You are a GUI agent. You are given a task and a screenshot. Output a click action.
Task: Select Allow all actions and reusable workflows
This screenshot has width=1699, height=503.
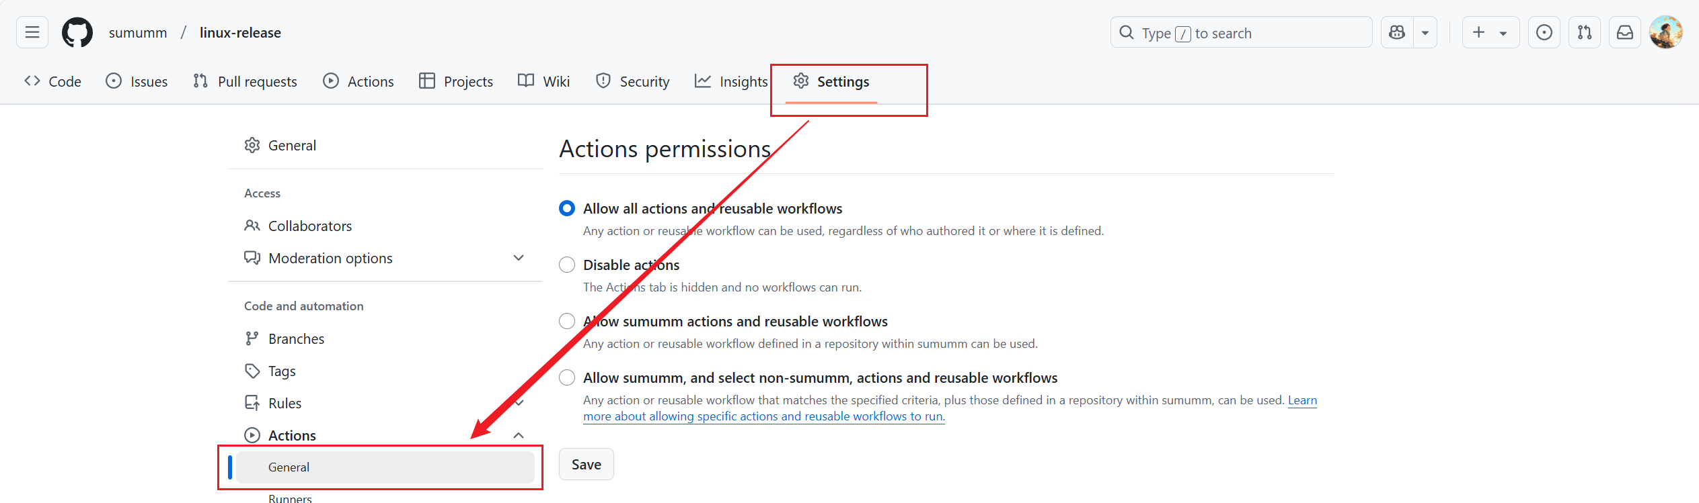pos(567,208)
